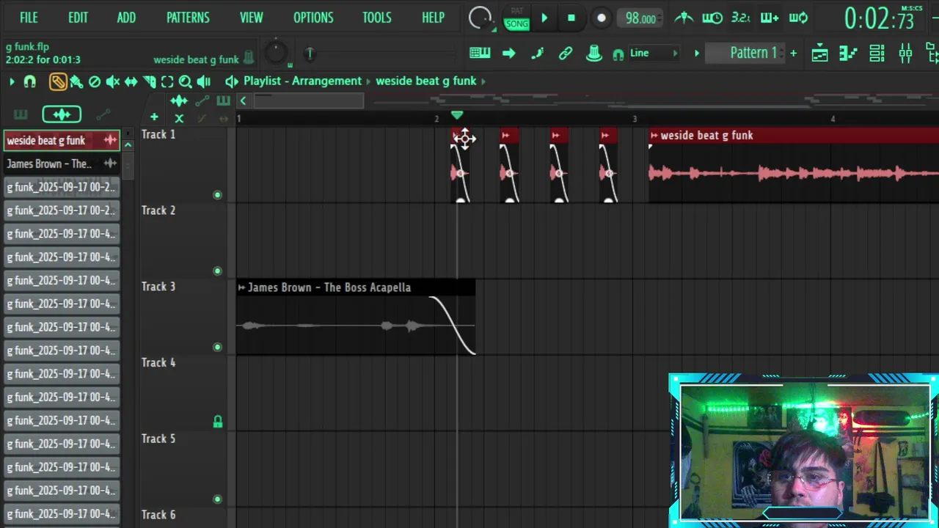This screenshot has width=939, height=528.
Task: Click the scroll-left arrow above timeline
Action: (x=243, y=101)
